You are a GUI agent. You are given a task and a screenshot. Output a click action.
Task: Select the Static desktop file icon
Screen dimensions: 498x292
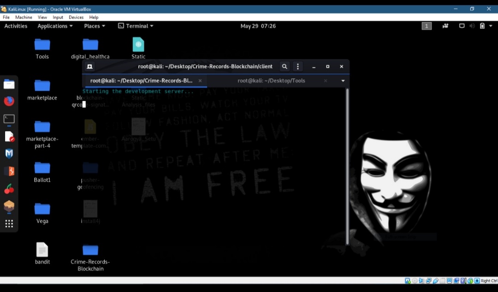click(138, 48)
